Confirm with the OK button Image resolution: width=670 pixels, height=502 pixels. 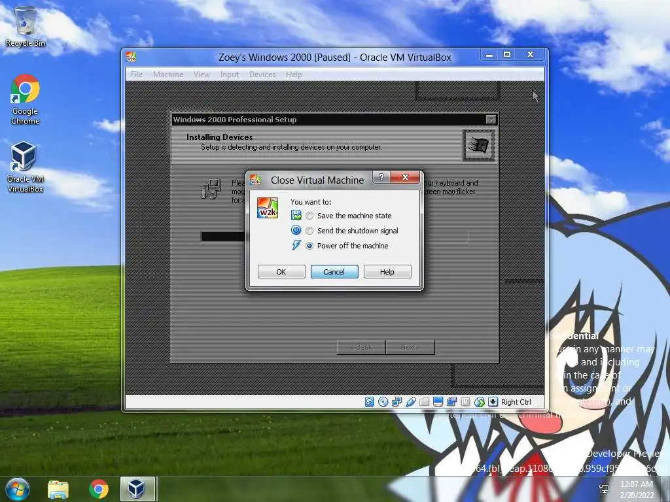click(x=281, y=272)
